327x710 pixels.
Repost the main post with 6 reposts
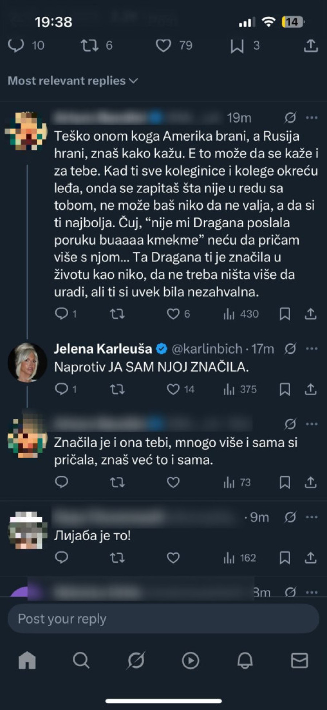pyautogui.click(x=89, y=46)
